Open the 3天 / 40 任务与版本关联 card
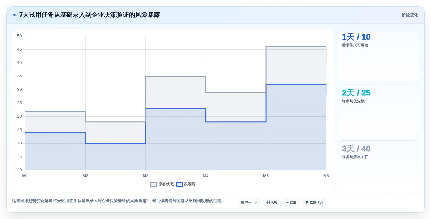This screenshot has height=219, width=431. tap(378, 167)
